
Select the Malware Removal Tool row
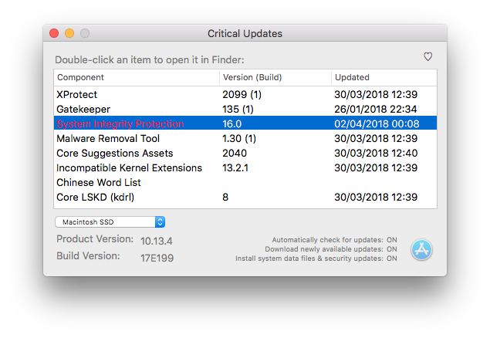(245, 138)
